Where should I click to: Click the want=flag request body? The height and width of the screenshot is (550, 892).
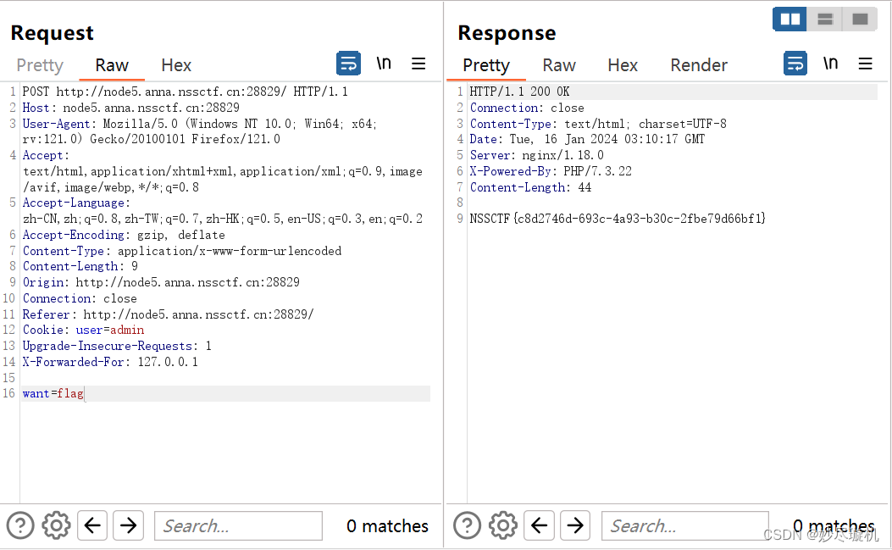click(x=53, y=393)
